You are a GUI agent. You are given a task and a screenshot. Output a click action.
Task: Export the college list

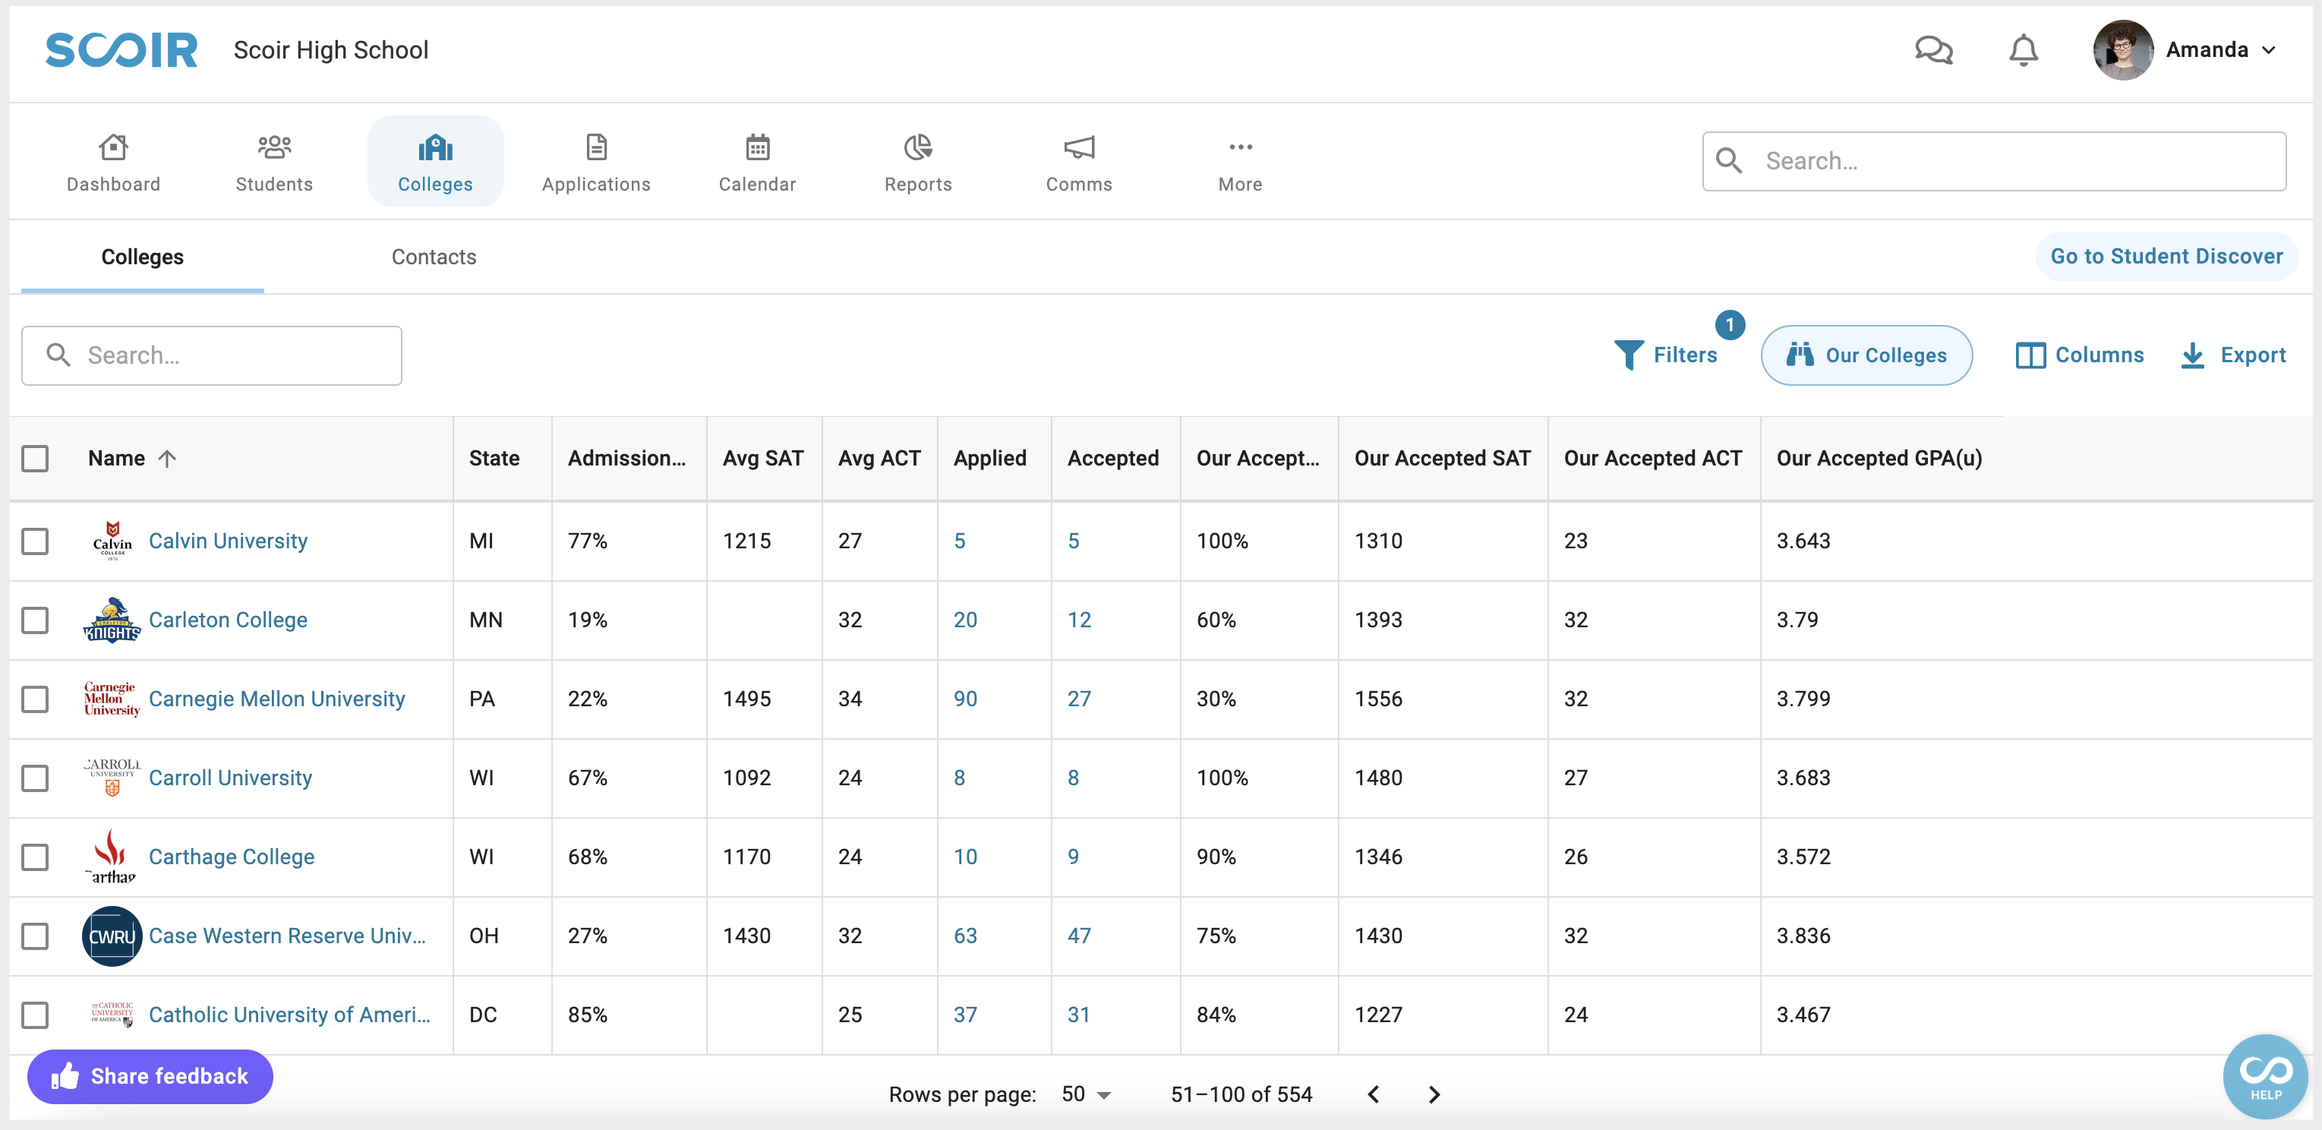click(x=2232, y=355)
